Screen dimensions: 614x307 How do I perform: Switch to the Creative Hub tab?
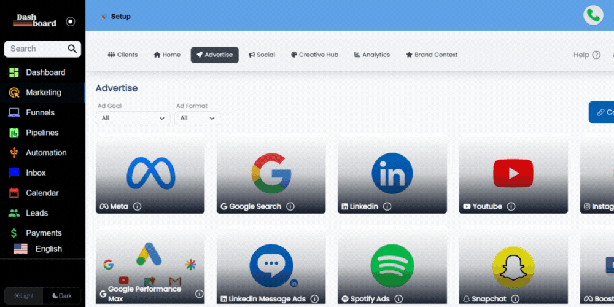(314, 55)
